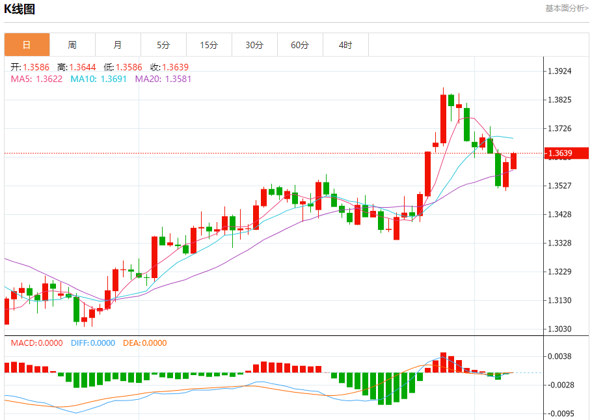Select the 15分 interval tab
This screenshot has height=420, width=592.
tap(209, 45)
